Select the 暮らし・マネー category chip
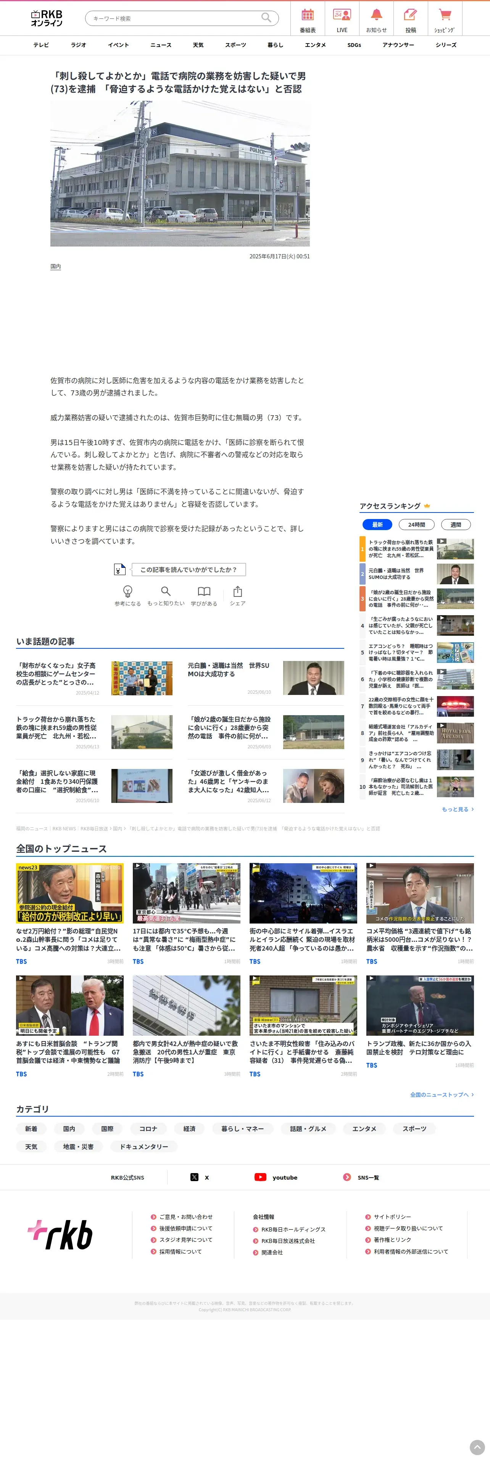490x1470 pixels. [x=242, y=1129]
